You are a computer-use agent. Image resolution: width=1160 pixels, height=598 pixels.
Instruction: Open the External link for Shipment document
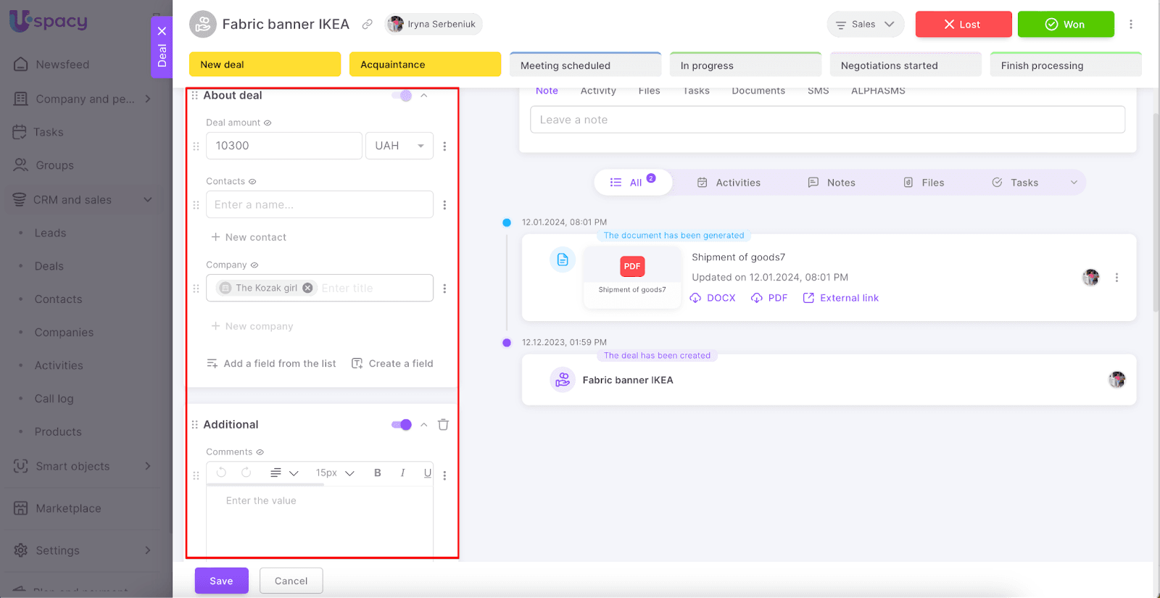(841, 298)
